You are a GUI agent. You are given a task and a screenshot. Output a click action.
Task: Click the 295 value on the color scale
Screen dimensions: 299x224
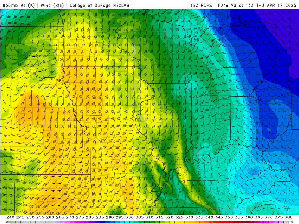click(x=120, y=217)
